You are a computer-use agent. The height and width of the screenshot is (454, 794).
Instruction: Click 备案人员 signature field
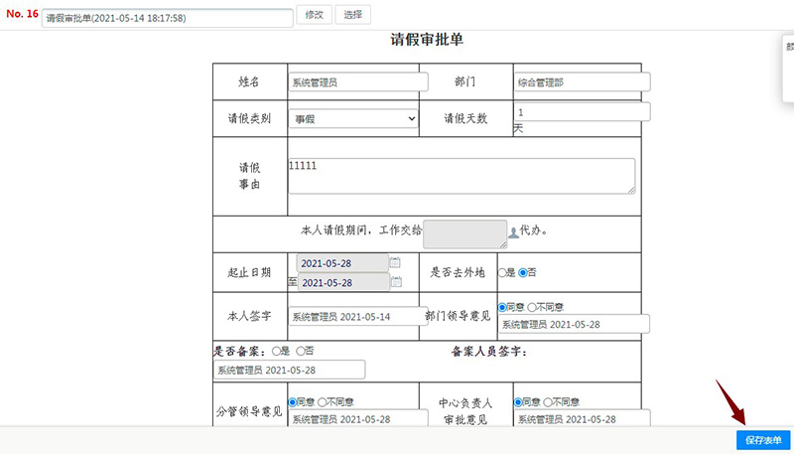[x=289, y=370]
